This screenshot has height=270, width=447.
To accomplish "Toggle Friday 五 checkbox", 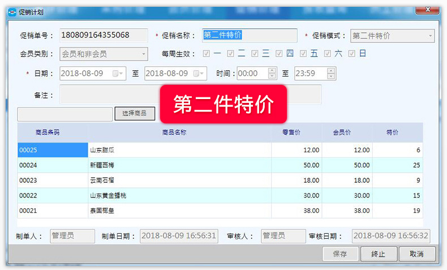I will coord(303,54).
